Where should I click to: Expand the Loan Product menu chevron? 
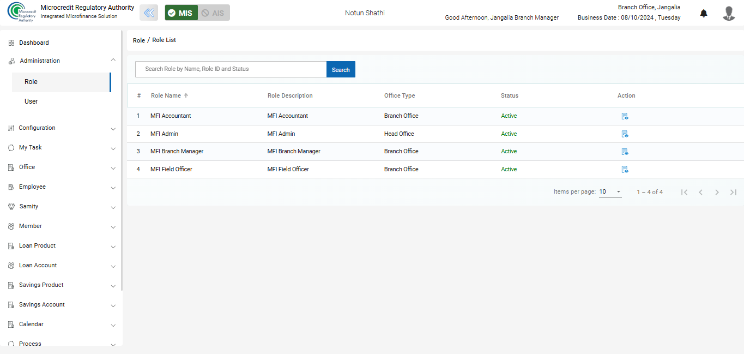[x=113, y=247]
